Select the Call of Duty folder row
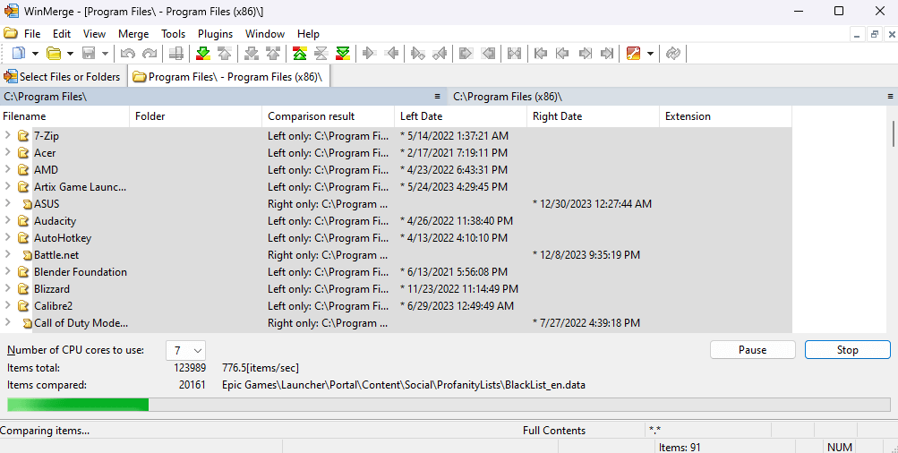The height and width of the screenshot is (453, 898). 396,323
